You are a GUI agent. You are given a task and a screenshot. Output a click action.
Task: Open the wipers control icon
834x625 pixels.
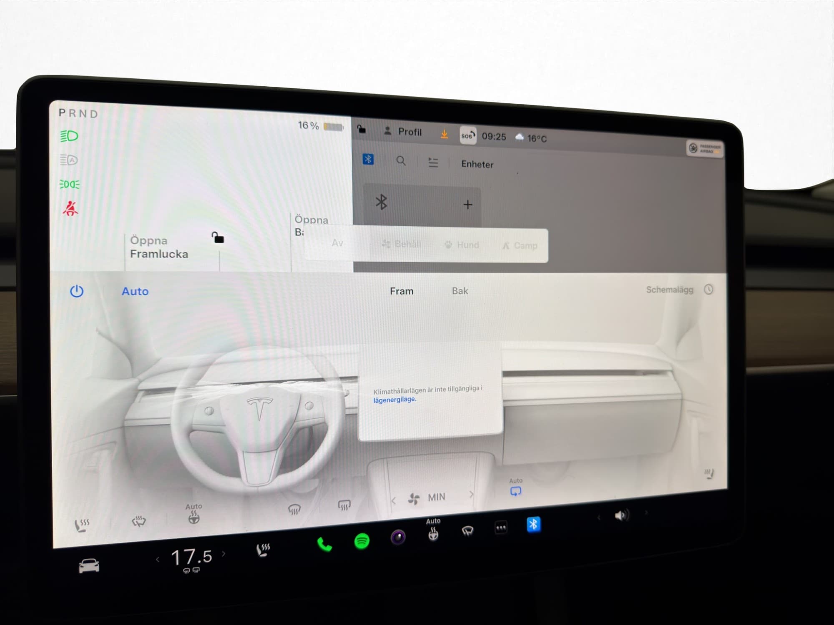(x=467, y=530)
